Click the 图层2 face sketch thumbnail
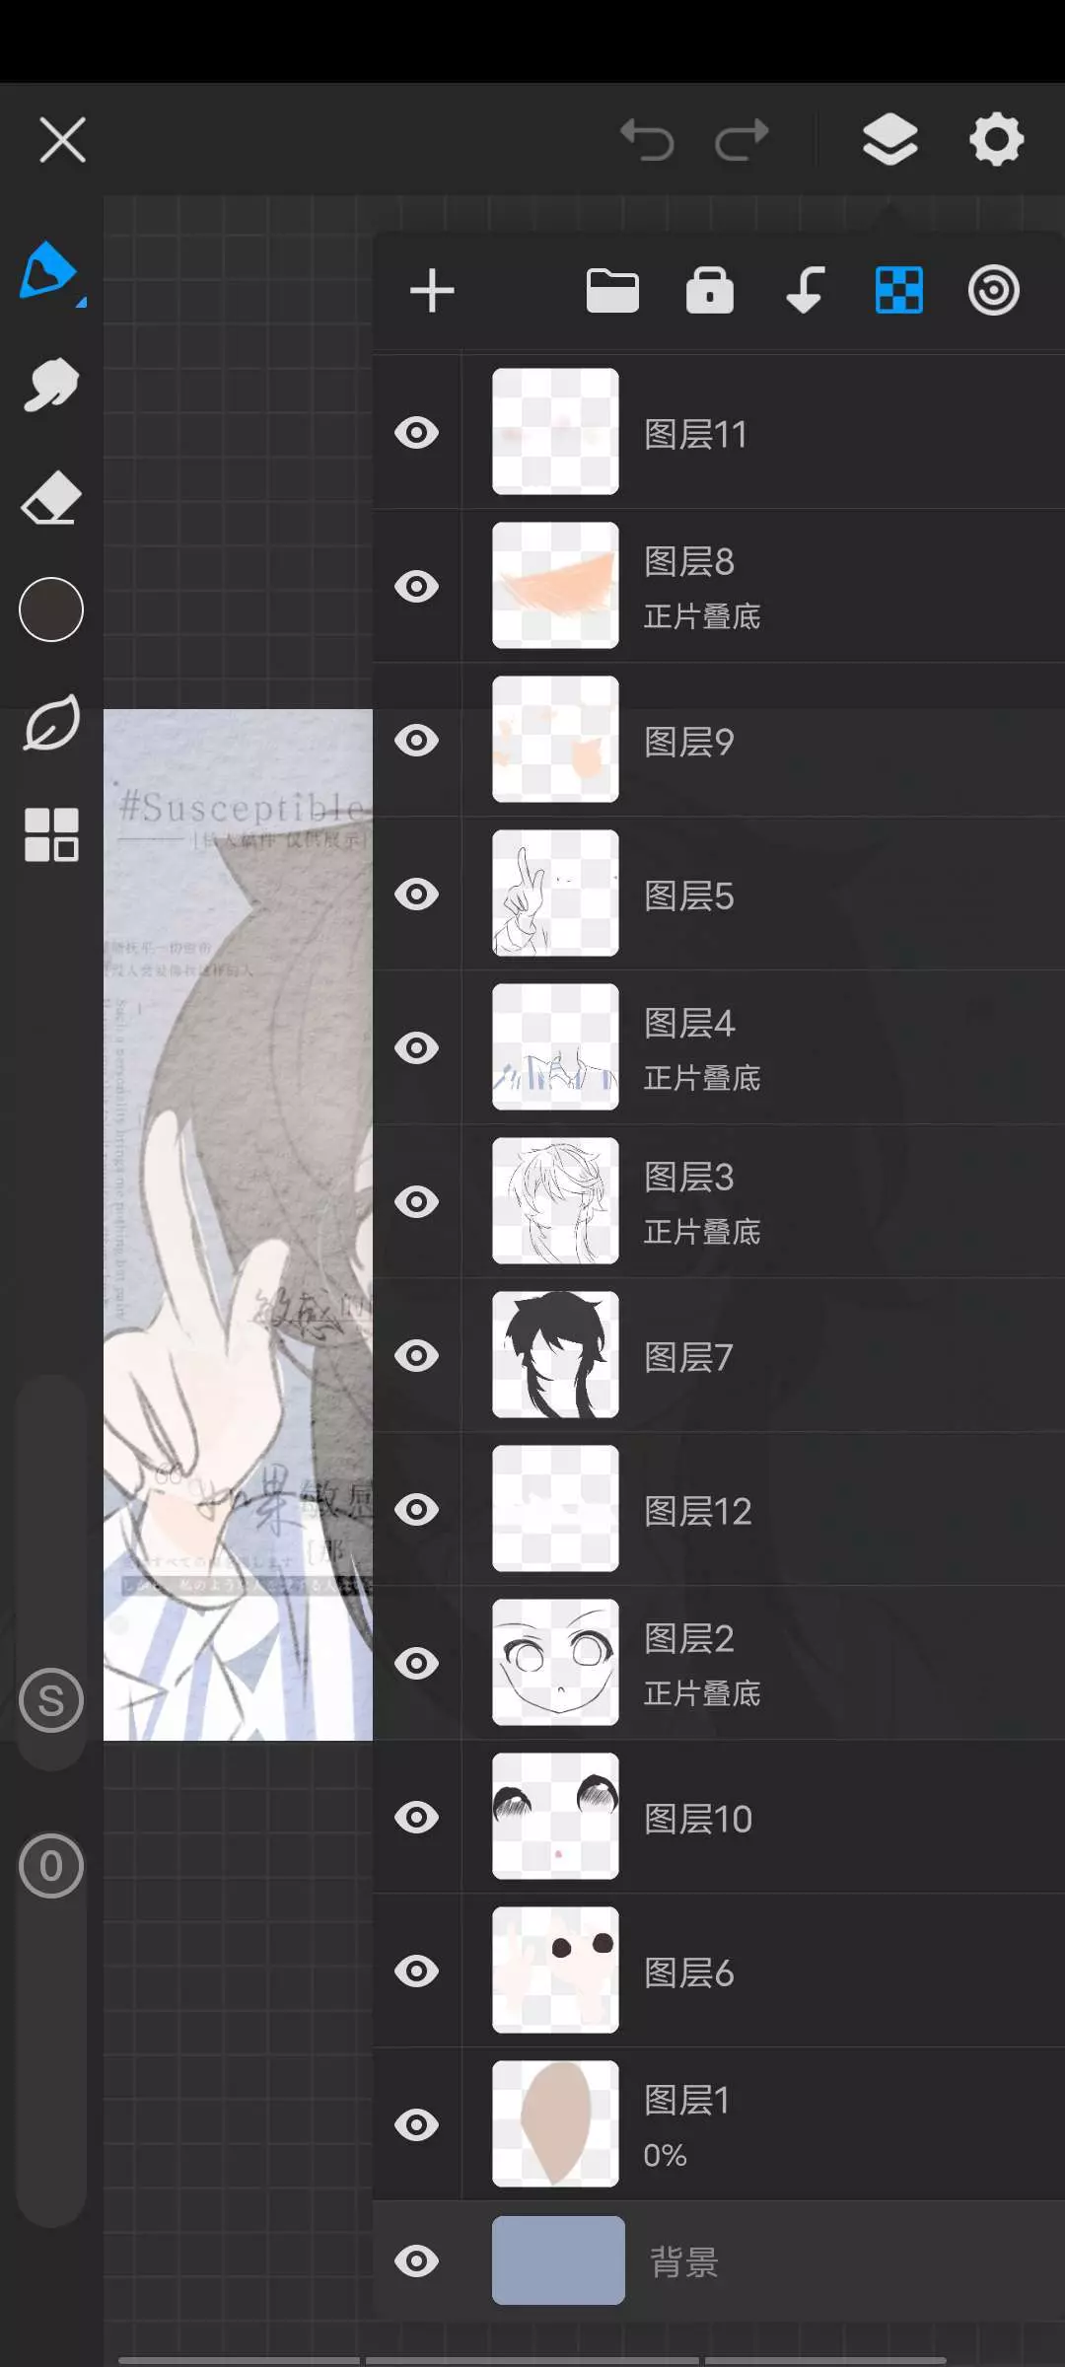Image resolution: width=1065 pixels, height=2367 pixels. [x=555, y=1663]
